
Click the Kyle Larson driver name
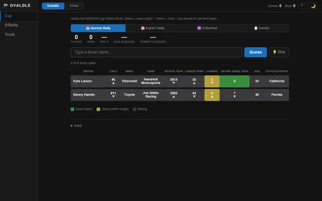point(83,81)
